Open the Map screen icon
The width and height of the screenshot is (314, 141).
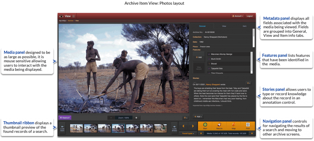(x=233, y=126)
